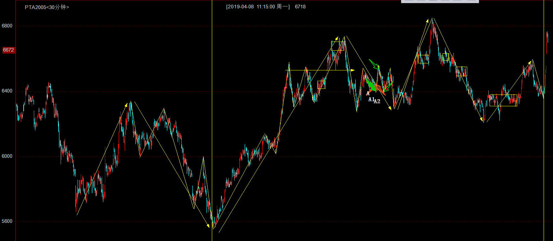
Task: Click the 5600 price axis label
Action: tap(7, 221)
